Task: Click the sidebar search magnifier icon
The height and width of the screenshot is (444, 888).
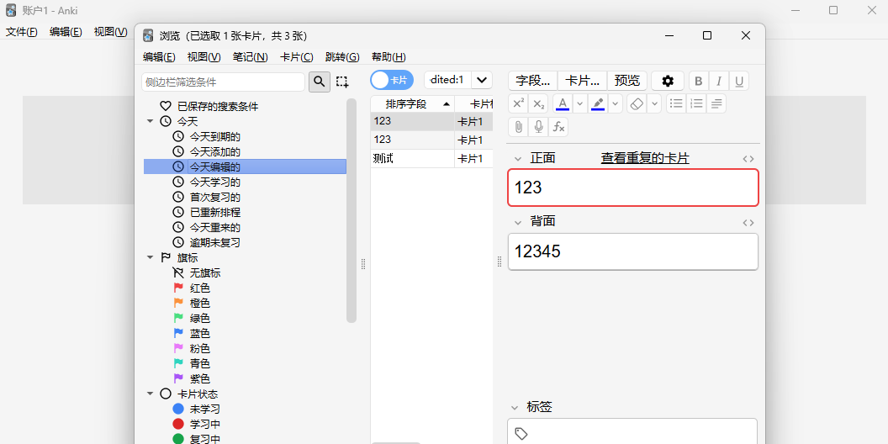Action: 320,82
